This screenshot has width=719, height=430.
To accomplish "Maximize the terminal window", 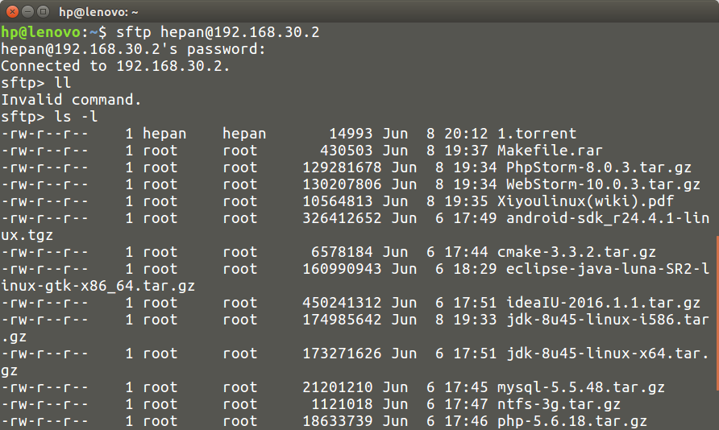I will point(42,12).
